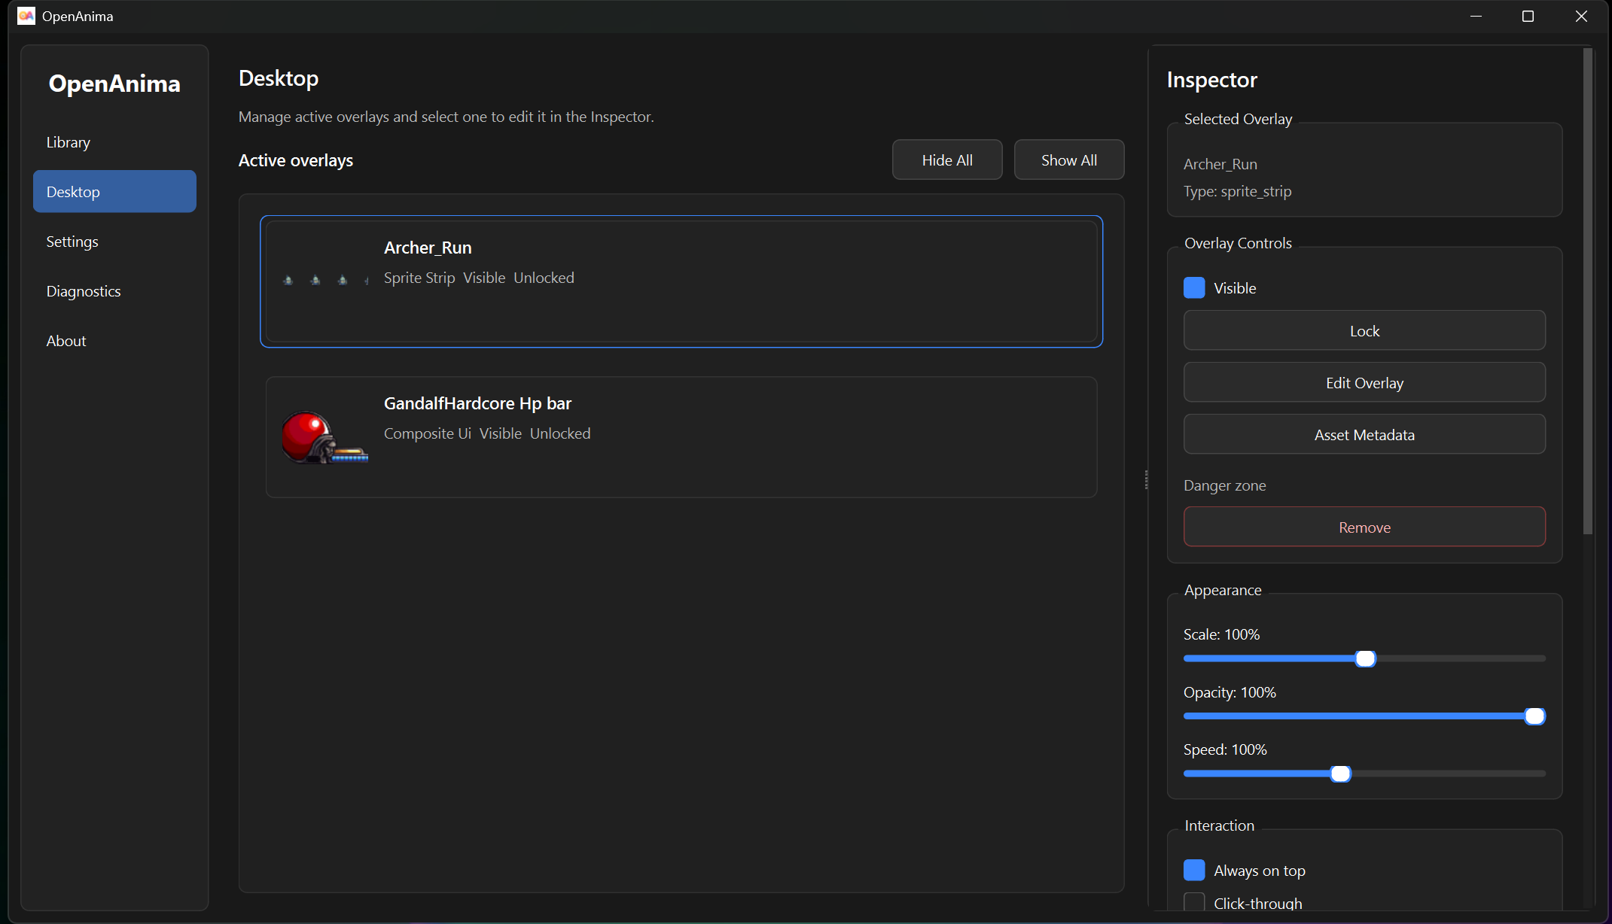The image size is (1612, 924).
Task: Go to the Diagnostics page
Action: [x=114, y=291]
